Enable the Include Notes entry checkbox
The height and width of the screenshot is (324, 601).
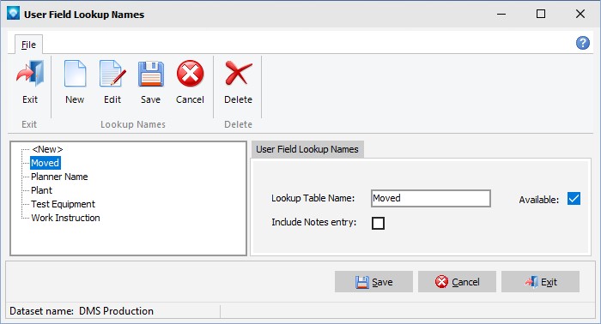coord(378,223)
